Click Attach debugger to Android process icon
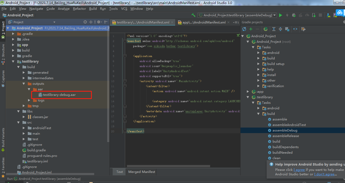Image resolution: width=345 pixels, height=183 pixels. pyautogui.click(x=314, y=15)
